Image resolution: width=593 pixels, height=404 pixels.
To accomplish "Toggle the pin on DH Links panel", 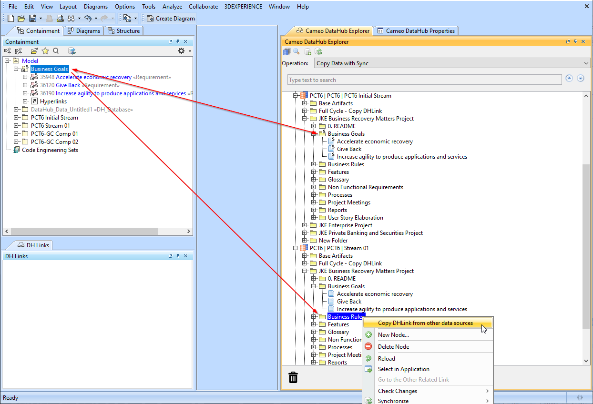I will coord(178,256).
